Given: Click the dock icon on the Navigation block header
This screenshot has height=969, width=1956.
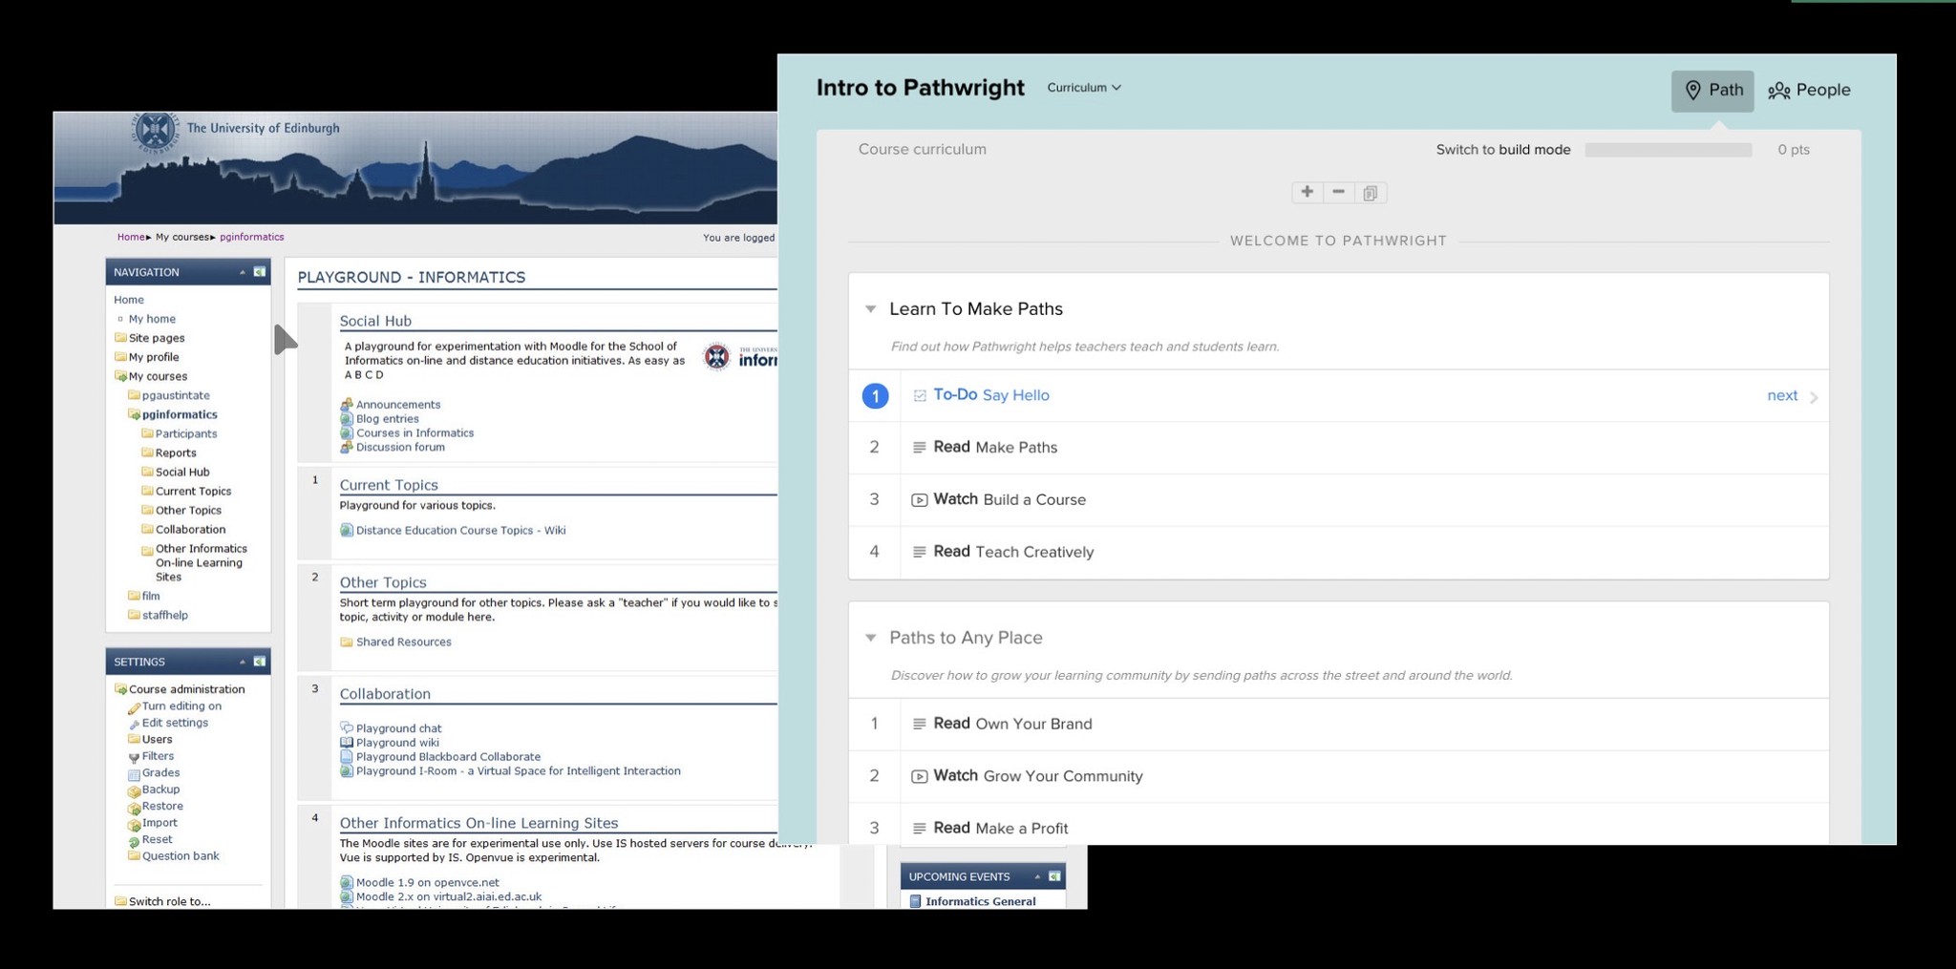Looking at the screenshot, I should 260,272.
